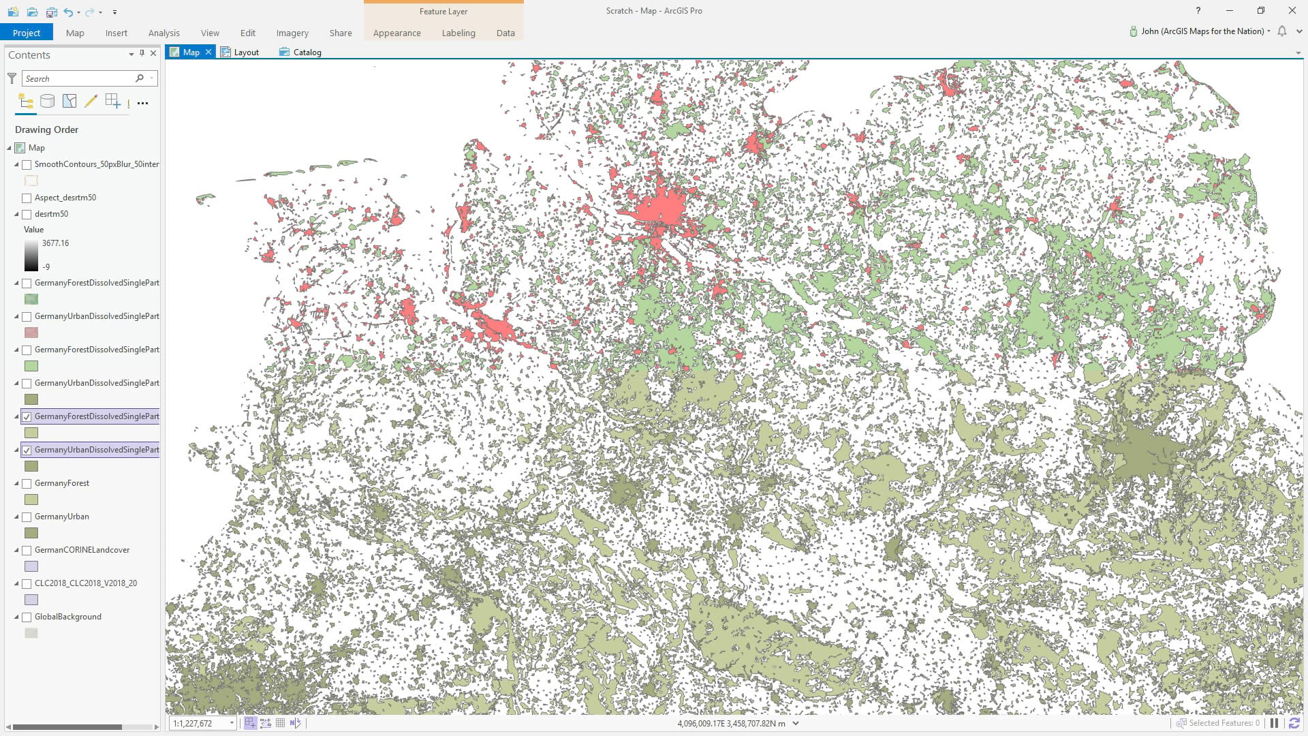Image resolution: width=1308 pixels, height=736 pixels.
Task: Turn on GermanyForest layer visibility
Action: [x=27, y=483]
